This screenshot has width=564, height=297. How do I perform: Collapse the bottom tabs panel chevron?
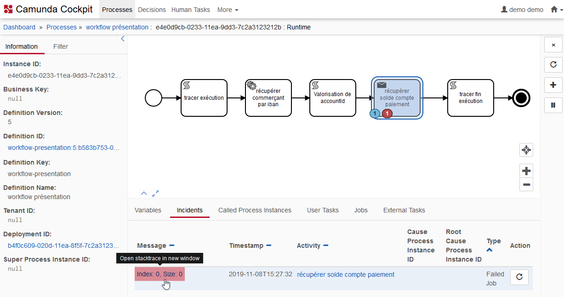coord(143,194)
